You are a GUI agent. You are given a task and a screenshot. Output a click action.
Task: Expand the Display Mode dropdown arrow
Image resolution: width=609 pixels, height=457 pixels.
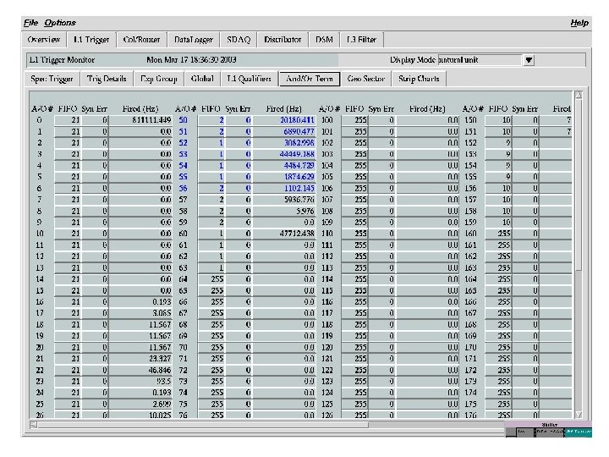529,60
